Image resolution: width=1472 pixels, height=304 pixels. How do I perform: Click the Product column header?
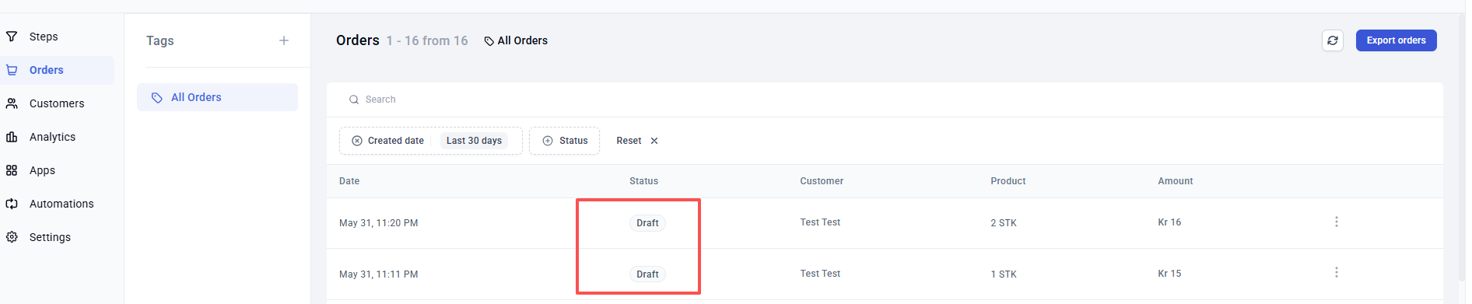(x=1008, y=181)
